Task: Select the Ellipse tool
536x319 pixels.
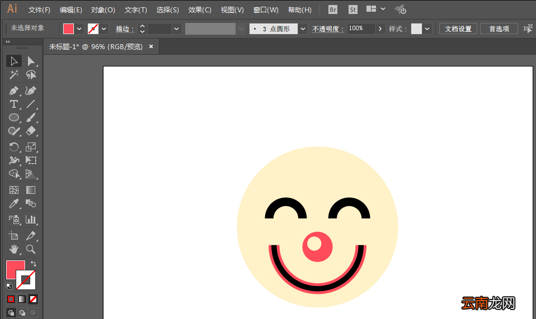Action: (x=13, y=117)
